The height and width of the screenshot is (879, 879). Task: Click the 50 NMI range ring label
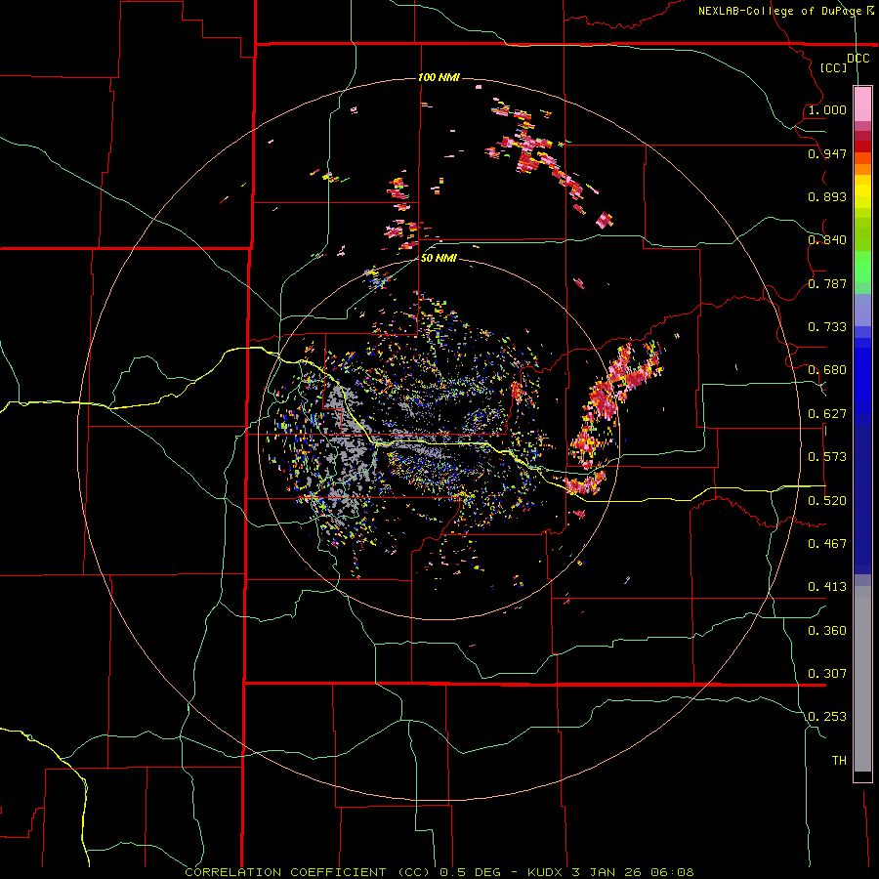[439, 258]
